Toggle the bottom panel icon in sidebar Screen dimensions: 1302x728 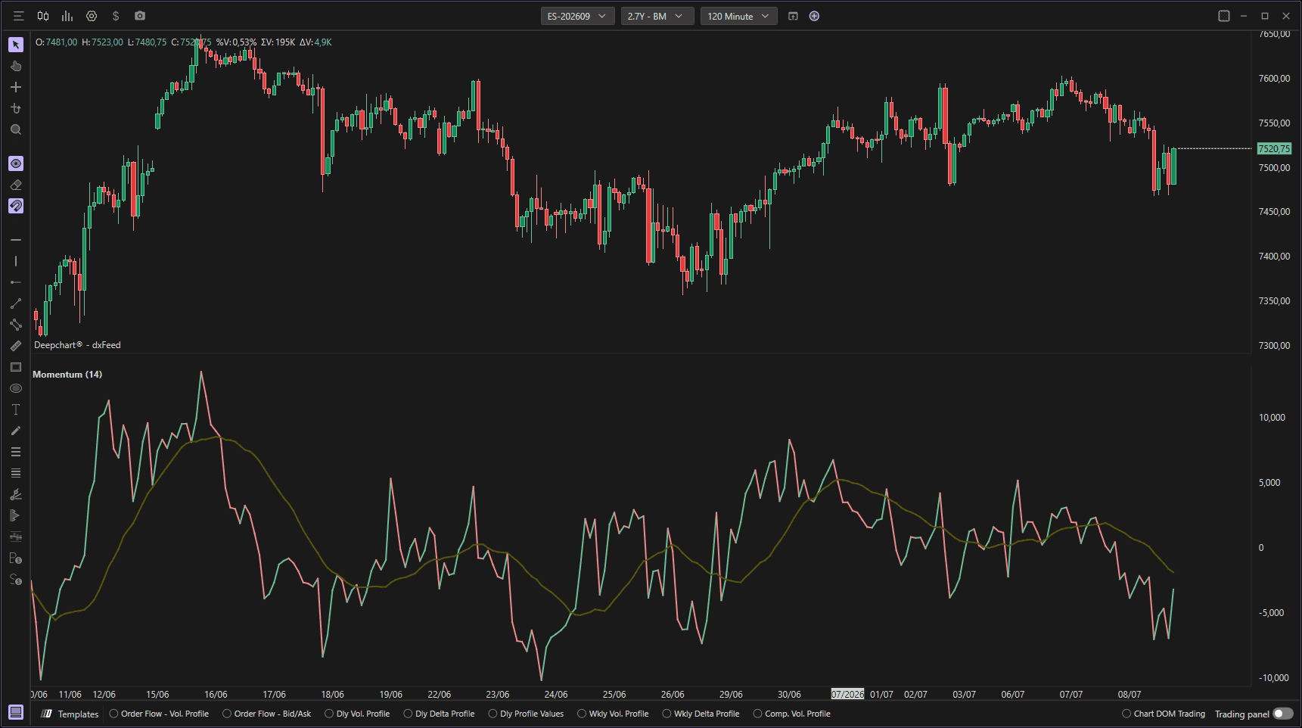(x=16, y=712)
